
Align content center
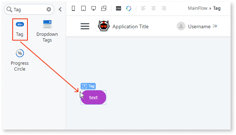(154, 8)
